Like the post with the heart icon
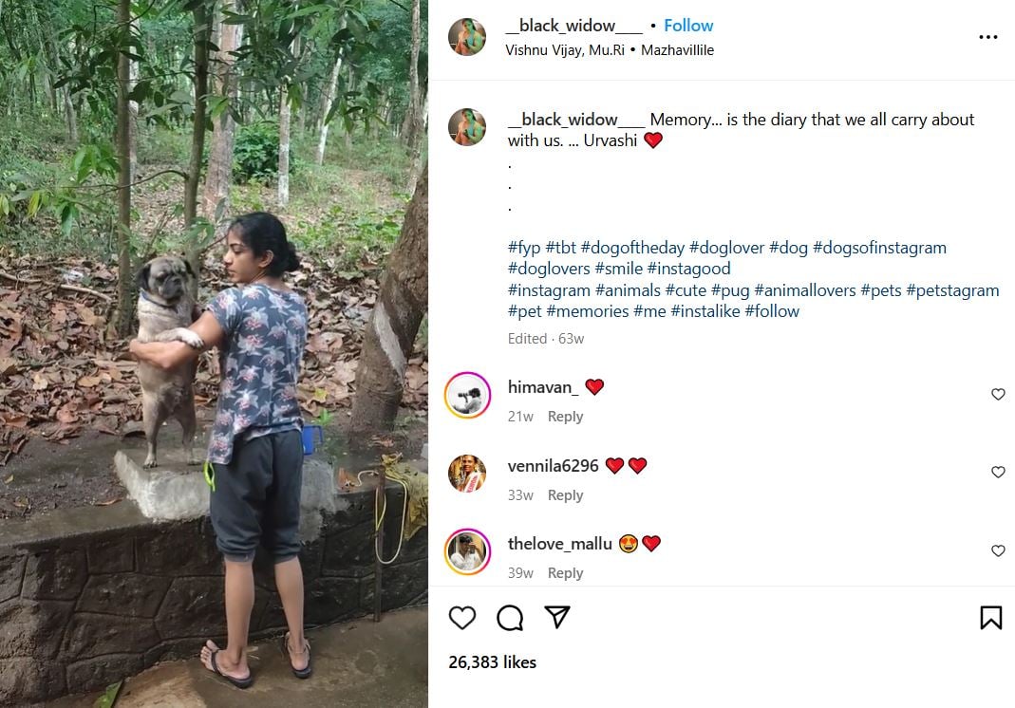The image size is (1015, 708). (x=462, y=618)
